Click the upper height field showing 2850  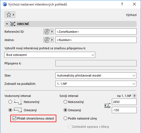[x=124, y=102]
